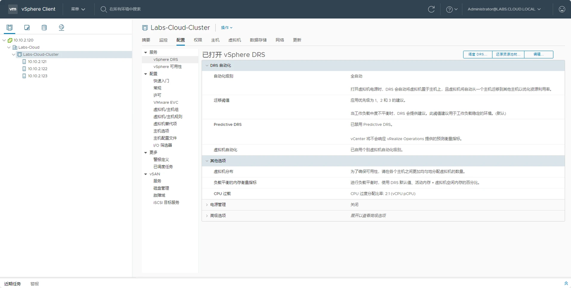Open the Networking inventory view icon
The height and width of the screenshot is (288, 571).
point(61,27)
